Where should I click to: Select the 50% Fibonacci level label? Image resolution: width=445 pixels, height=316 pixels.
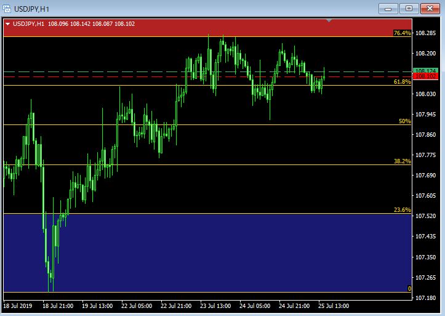(x=405, y=121)
